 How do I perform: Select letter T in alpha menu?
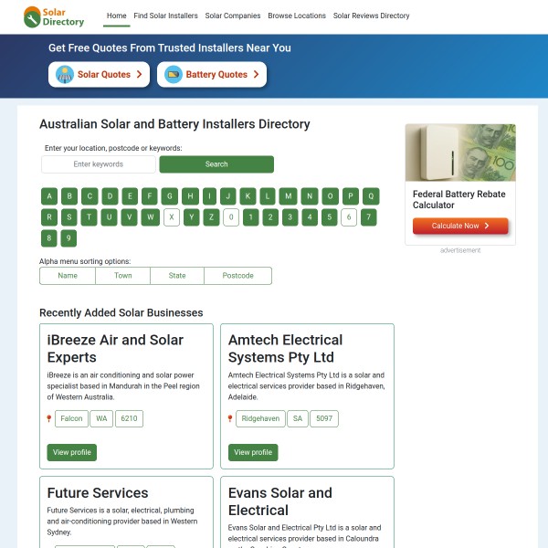point(90,217)
